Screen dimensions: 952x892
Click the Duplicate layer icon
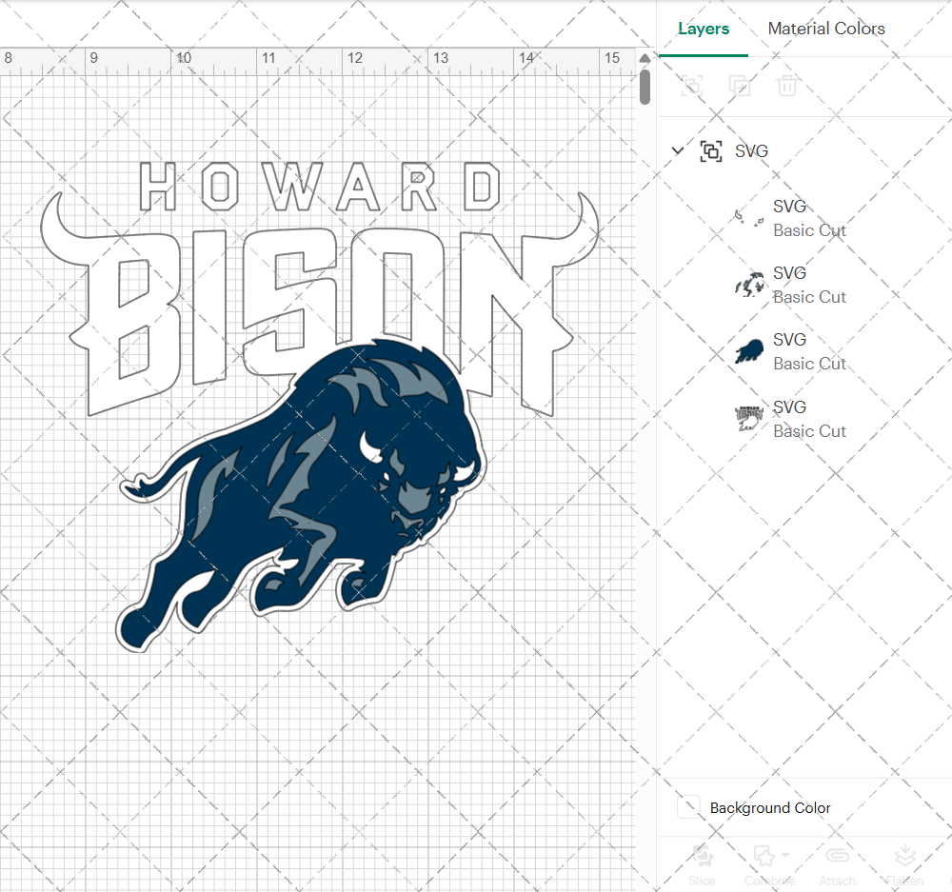click(x=740, y=86)
